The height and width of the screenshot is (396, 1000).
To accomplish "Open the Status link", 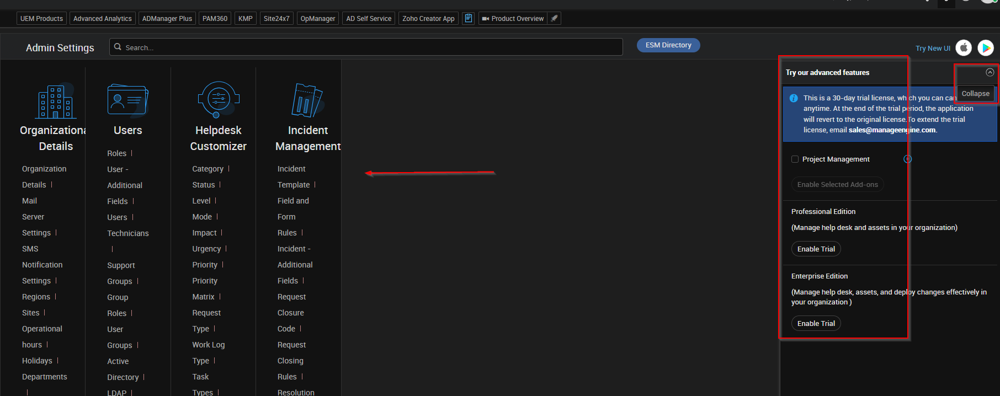I will pos(203,185).
